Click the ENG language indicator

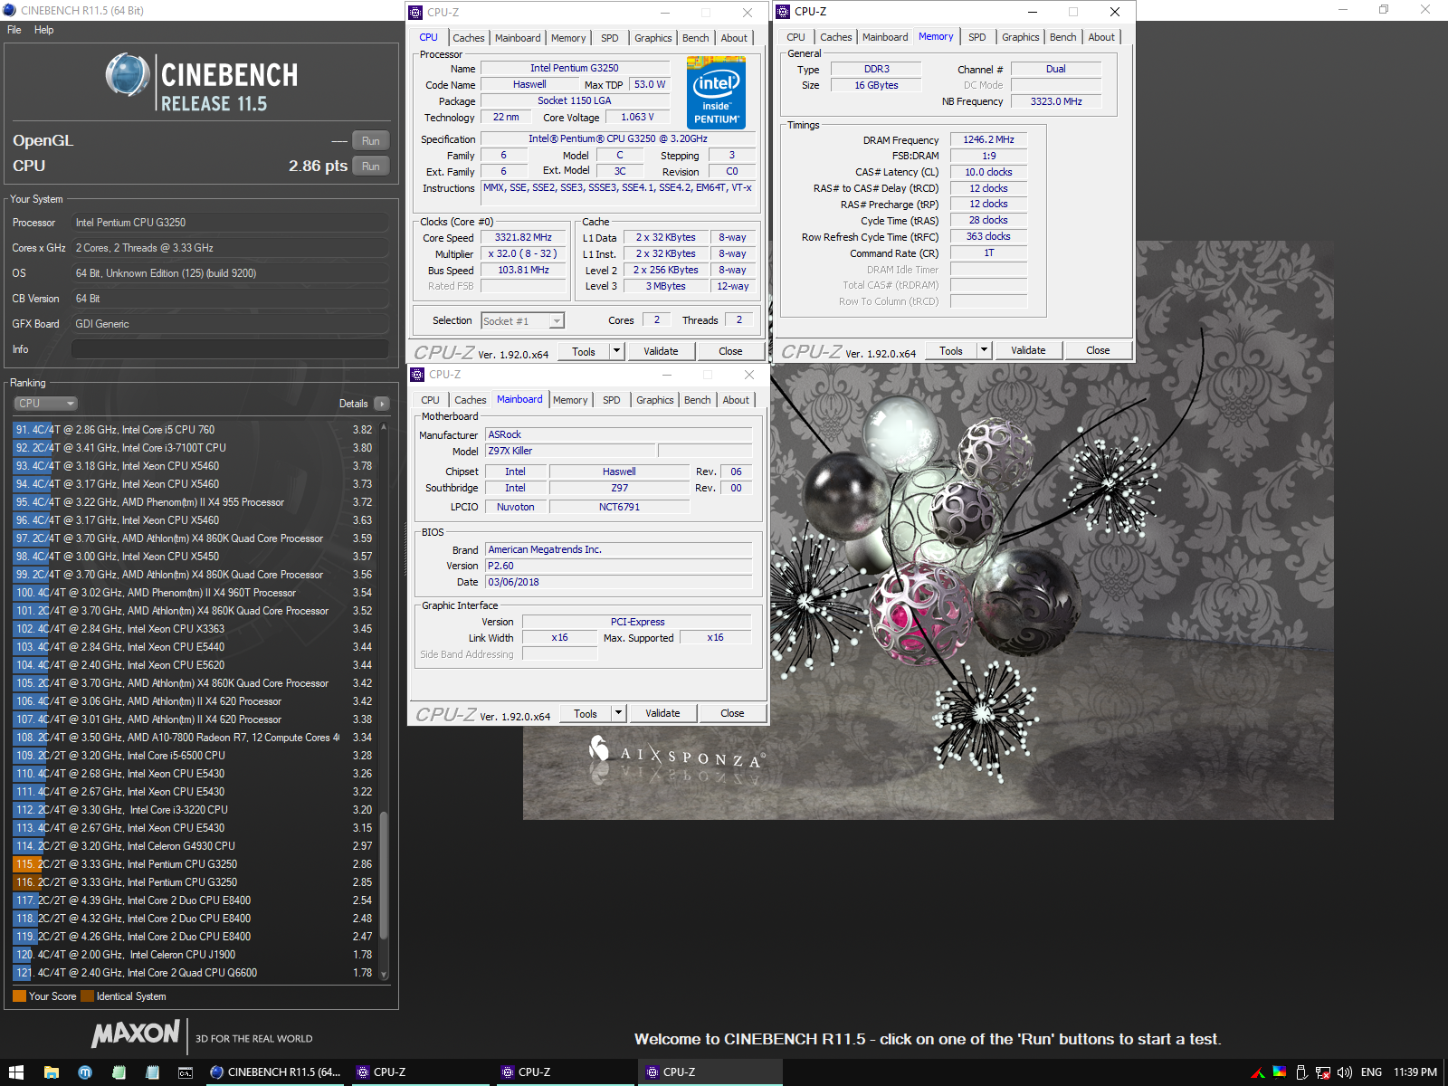coord(1371,1072)
